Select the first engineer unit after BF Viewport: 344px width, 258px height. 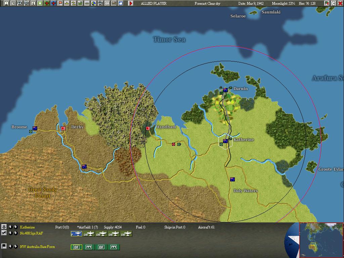tap(89, 247)
